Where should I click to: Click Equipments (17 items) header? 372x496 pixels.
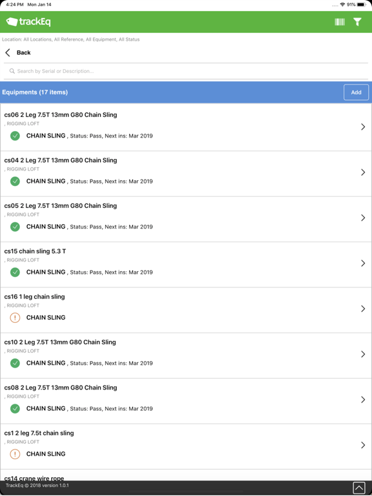(35, 92)
